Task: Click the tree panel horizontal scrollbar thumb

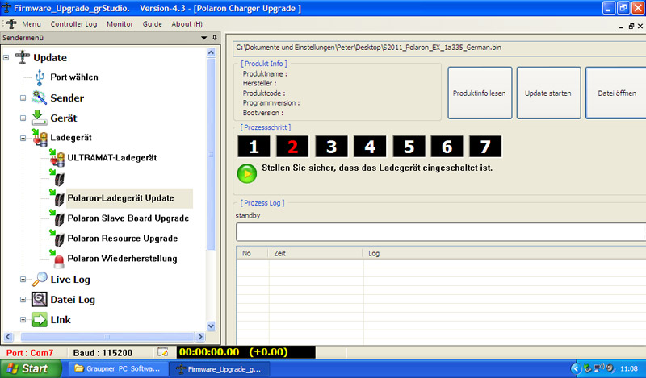Action: [x=107, y=337]
